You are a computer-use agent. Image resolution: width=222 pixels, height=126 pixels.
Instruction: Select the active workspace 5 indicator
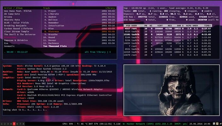click(14, 124)
